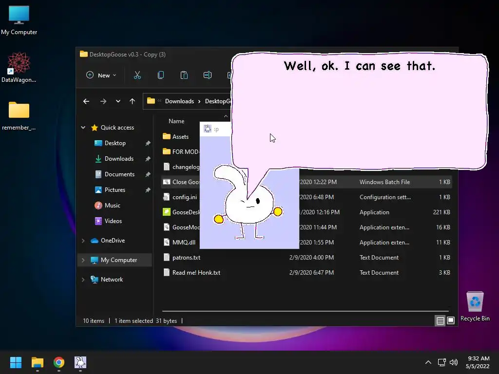Open Music from the sidebar

point(113,206)
